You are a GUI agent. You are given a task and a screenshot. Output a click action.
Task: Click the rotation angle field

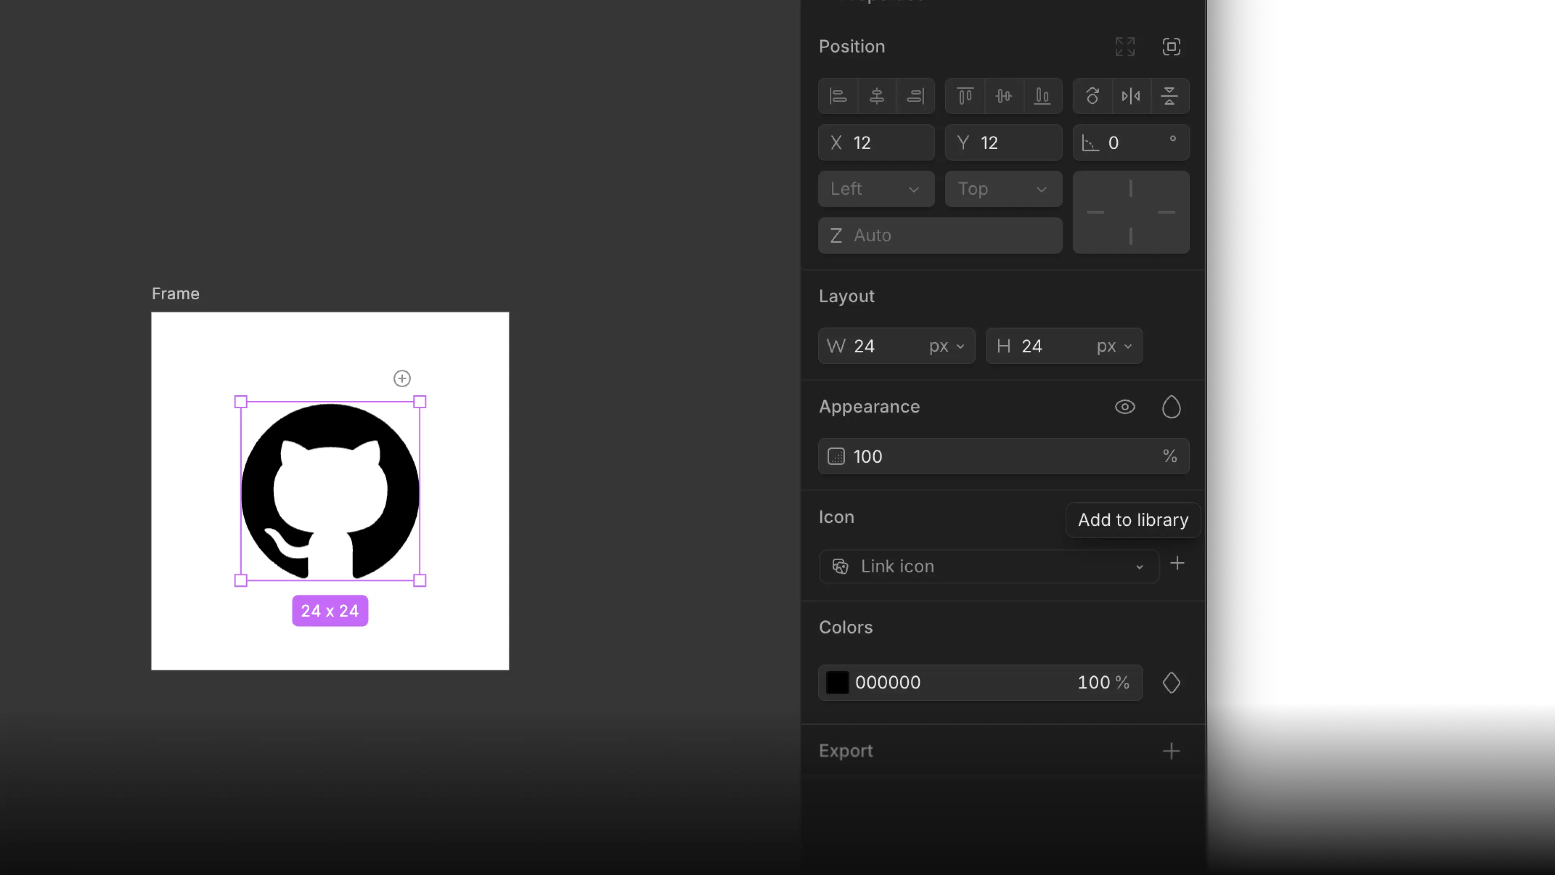tap(1131, 143)
